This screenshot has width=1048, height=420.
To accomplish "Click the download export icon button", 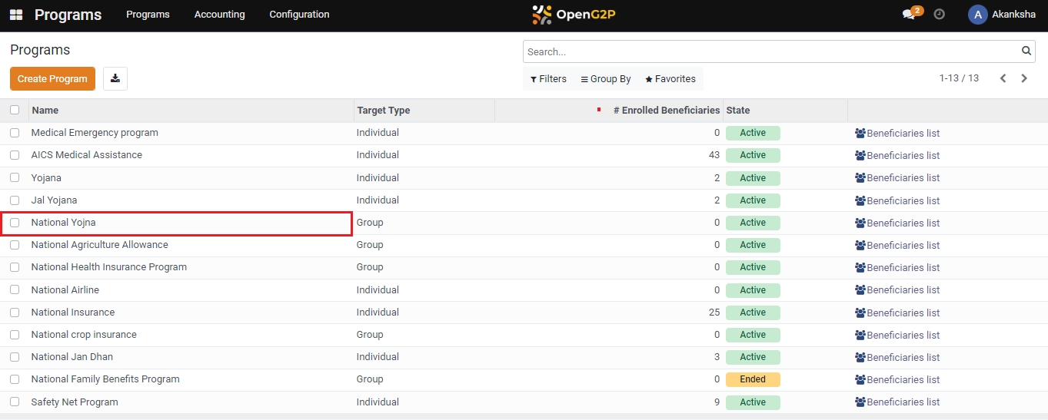I will pyautogui.click(x=115, y=78).
